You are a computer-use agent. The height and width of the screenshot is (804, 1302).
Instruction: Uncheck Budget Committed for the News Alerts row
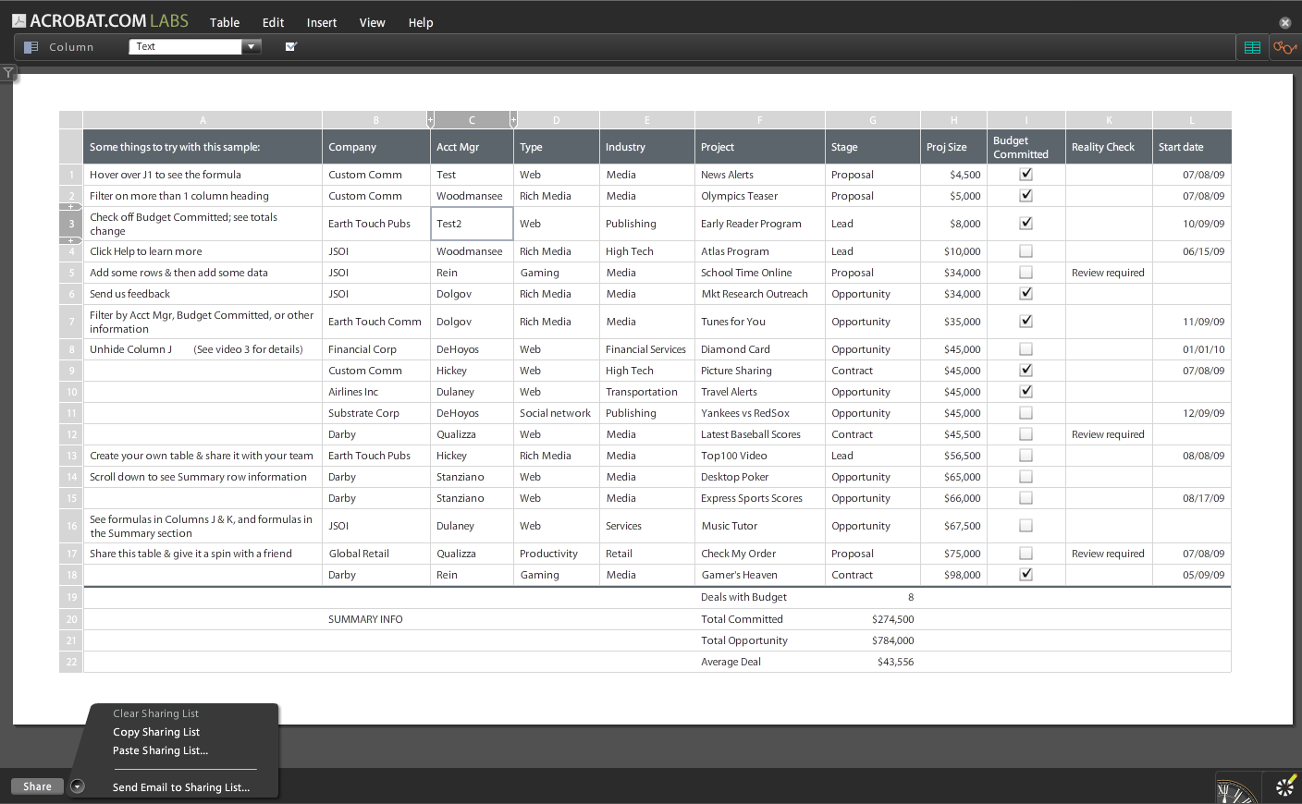1026,174
